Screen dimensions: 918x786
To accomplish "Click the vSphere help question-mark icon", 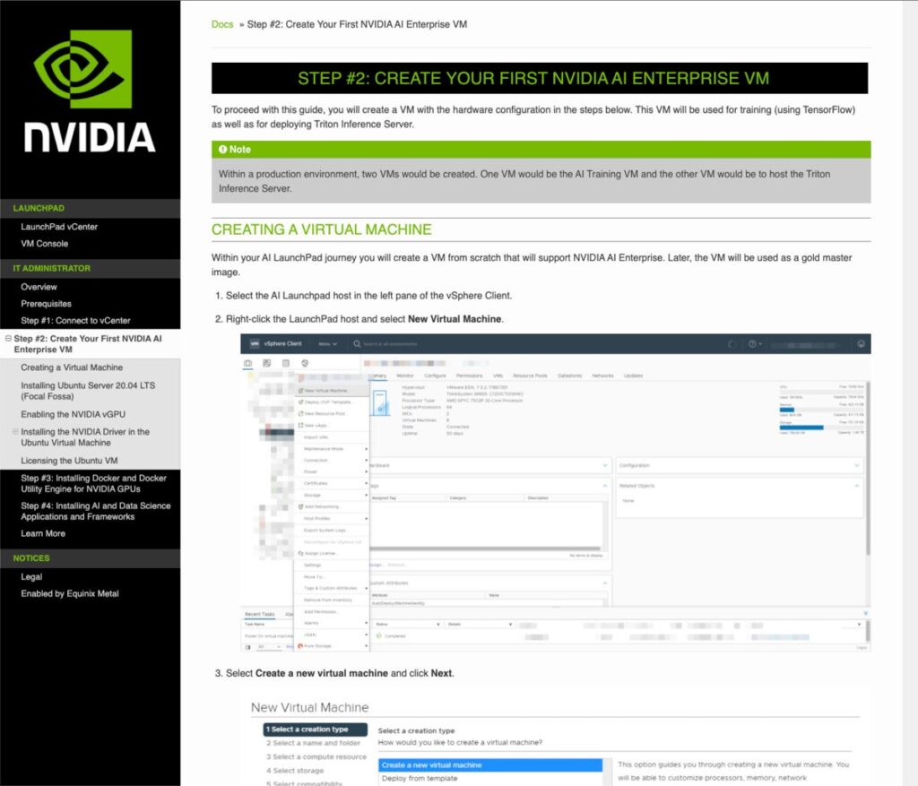I will coord(753,343).
